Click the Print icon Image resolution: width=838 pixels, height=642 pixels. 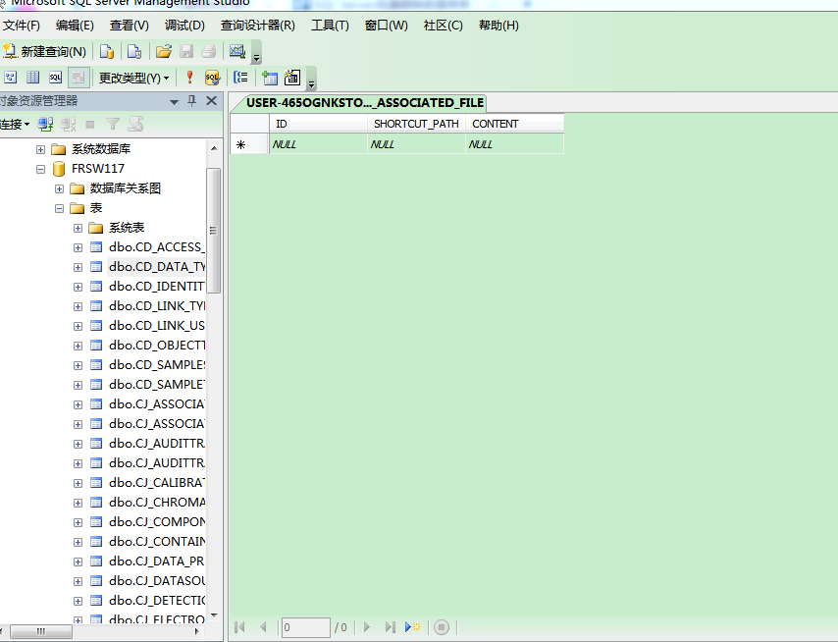(208, 51)
